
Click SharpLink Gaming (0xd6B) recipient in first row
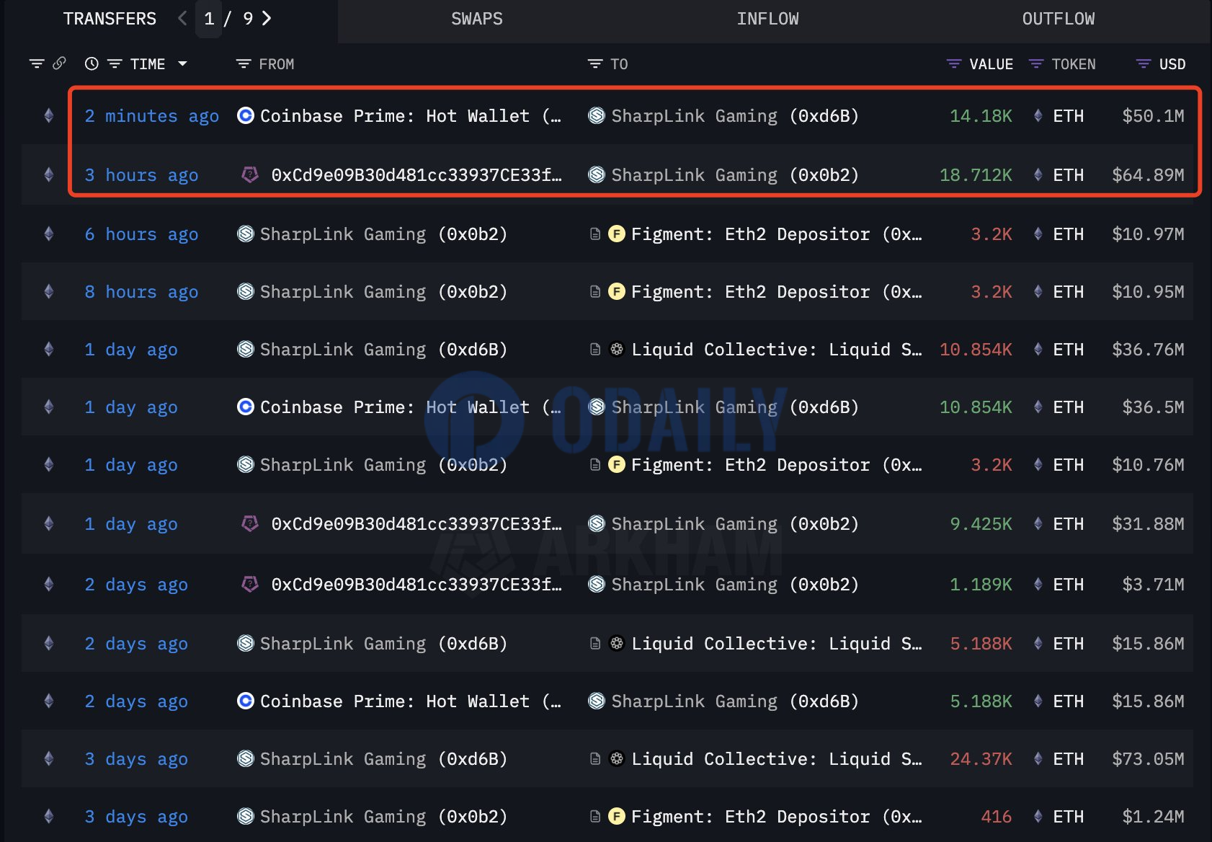[734, 116]
